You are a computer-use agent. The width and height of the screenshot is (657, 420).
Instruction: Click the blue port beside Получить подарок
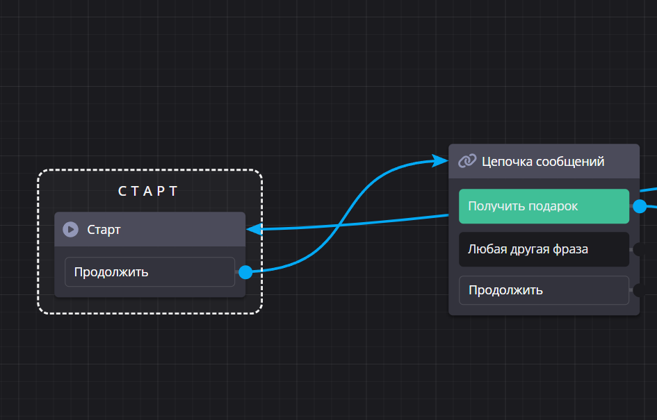point(640,206)
